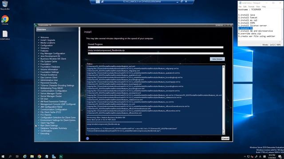Click the Status log scroll-up arrow

click(224, 67)
